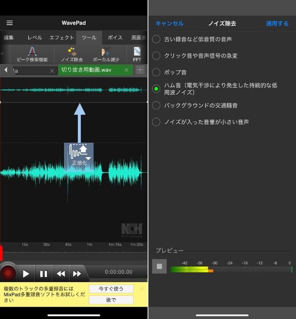296x319 pixels.
Task: Select ハム音 radio option
Action: point(156,89)
